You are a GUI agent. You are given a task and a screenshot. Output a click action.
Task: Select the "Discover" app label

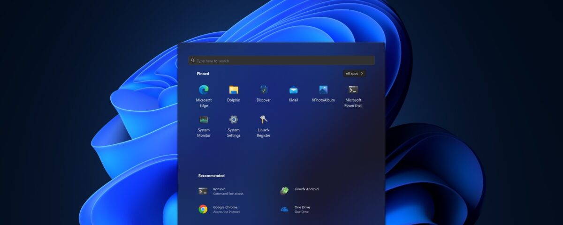264,100
